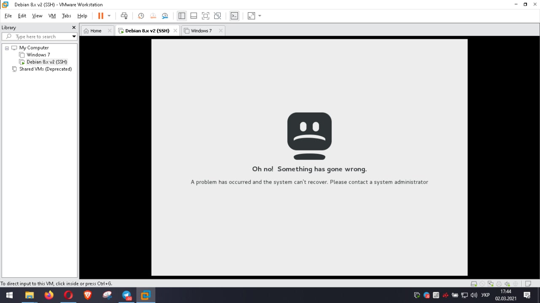Click the VMware Workstation taskbar button

pyautogui.click(x=146, y=295)
